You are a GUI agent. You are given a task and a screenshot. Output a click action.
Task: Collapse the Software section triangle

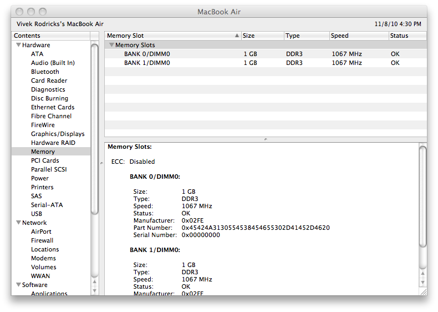(18, 285)
